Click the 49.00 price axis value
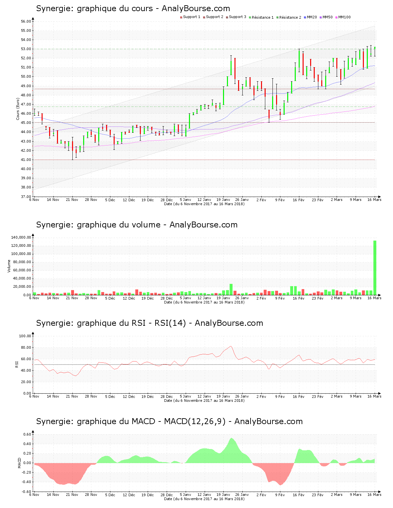This screenshot has width=393, height=508. pos(26,86)
